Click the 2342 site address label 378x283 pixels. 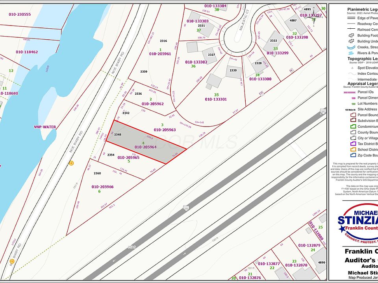coord(126,113)
